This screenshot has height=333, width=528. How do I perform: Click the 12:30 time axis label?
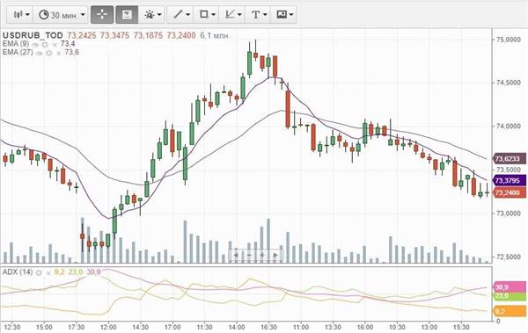tap(12, 327)
